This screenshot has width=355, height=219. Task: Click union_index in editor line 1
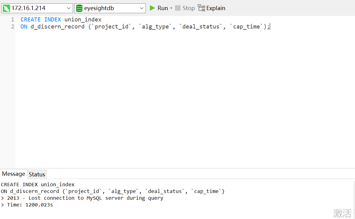[83, 20]
